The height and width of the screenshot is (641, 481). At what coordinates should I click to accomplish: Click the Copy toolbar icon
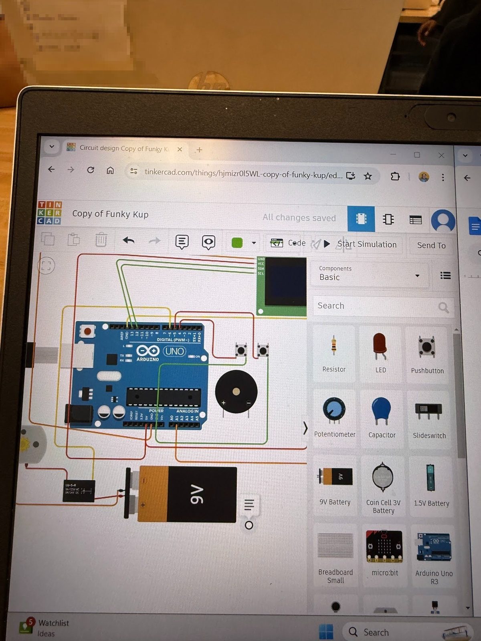pos(48,239)
